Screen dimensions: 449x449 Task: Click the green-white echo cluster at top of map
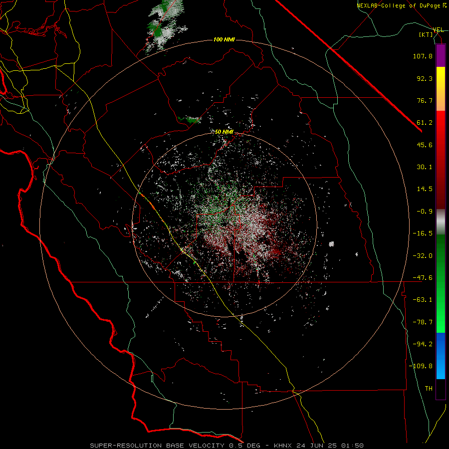tap(166, 26)
